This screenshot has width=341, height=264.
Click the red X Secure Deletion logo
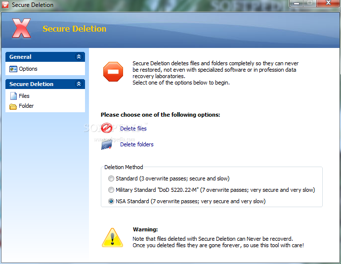pos(21,28)
